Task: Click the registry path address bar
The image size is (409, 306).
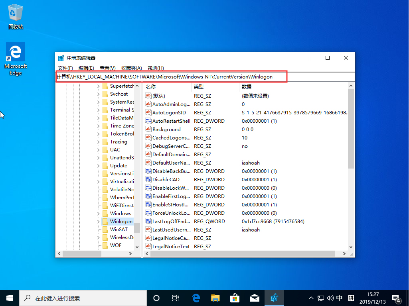Action: click(x=172, y=76)
